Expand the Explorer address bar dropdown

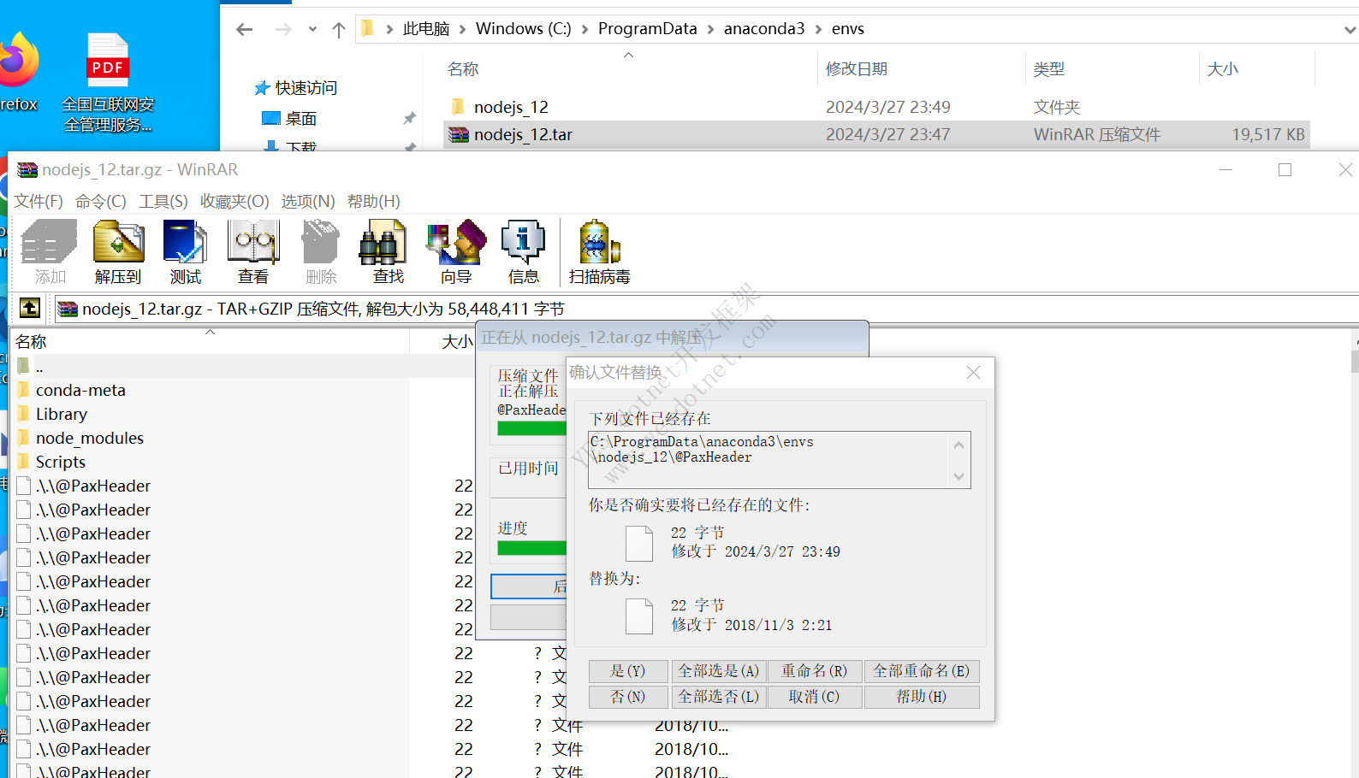[1350, 30]
